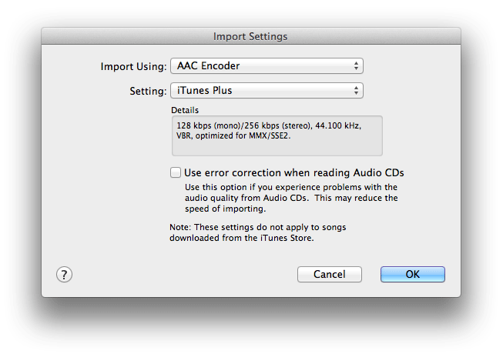Click the 'Import Using:' label
This screenshot has width=503, height=354.
click(x=133, y=66)
